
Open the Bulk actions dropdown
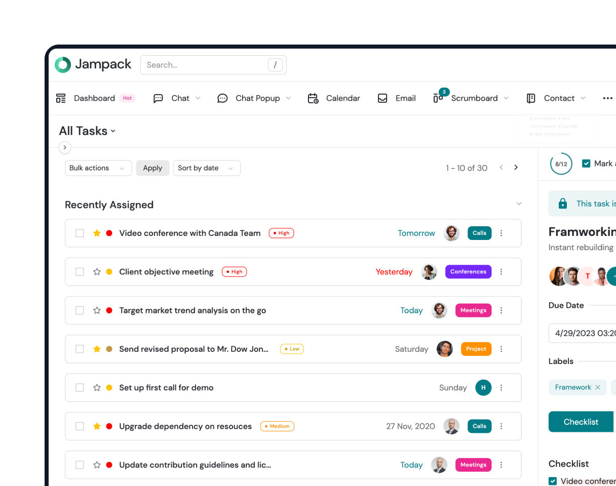(98, 168)
